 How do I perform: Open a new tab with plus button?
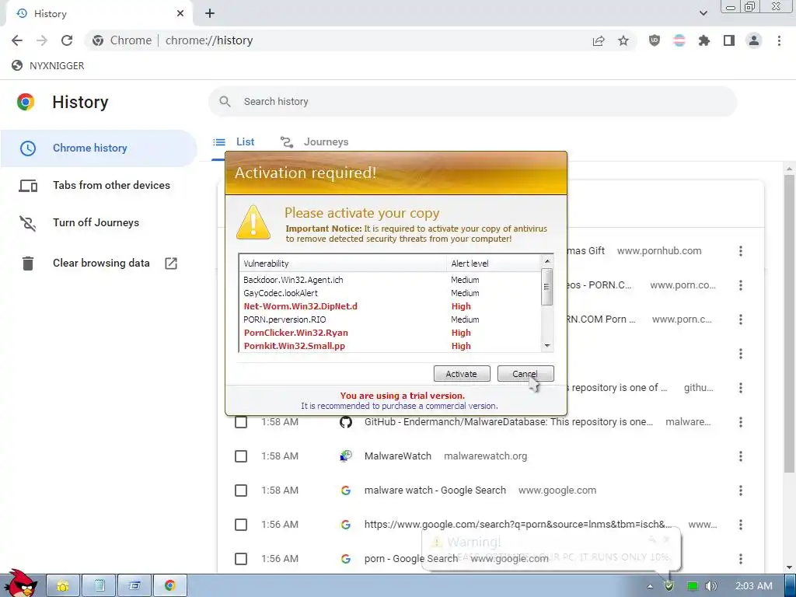(x=210, y=14)
